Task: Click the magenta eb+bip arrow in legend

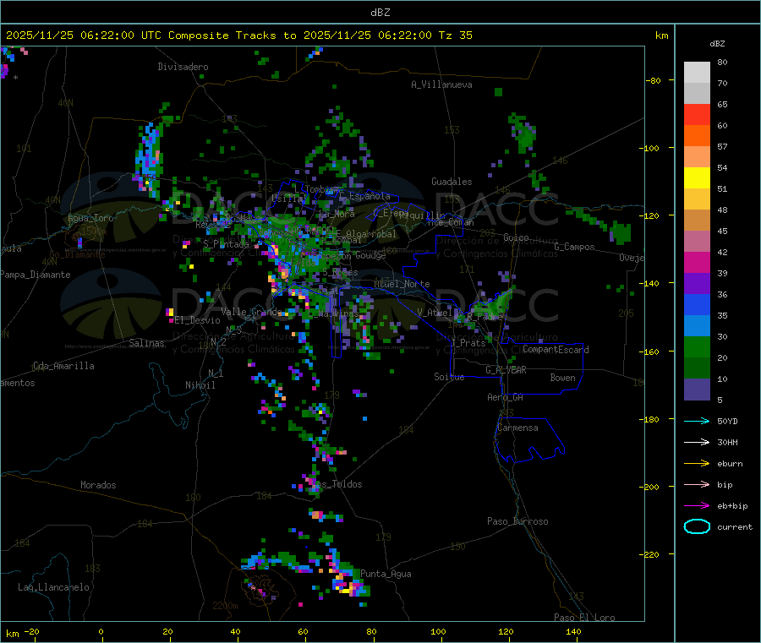Action: [697, 505]
